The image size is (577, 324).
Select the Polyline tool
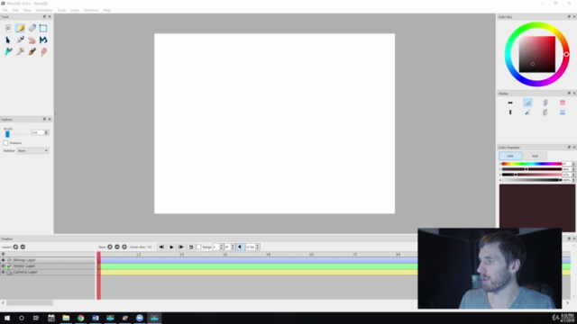tap(43, 40)
